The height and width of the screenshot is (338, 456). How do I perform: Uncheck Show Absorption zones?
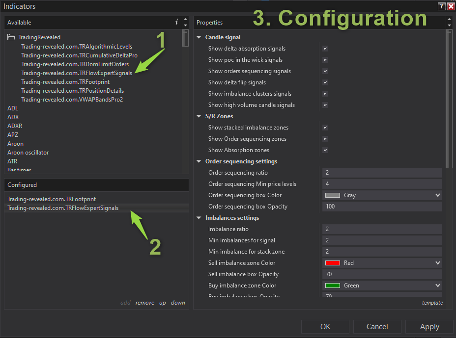[x=325, y=150]
